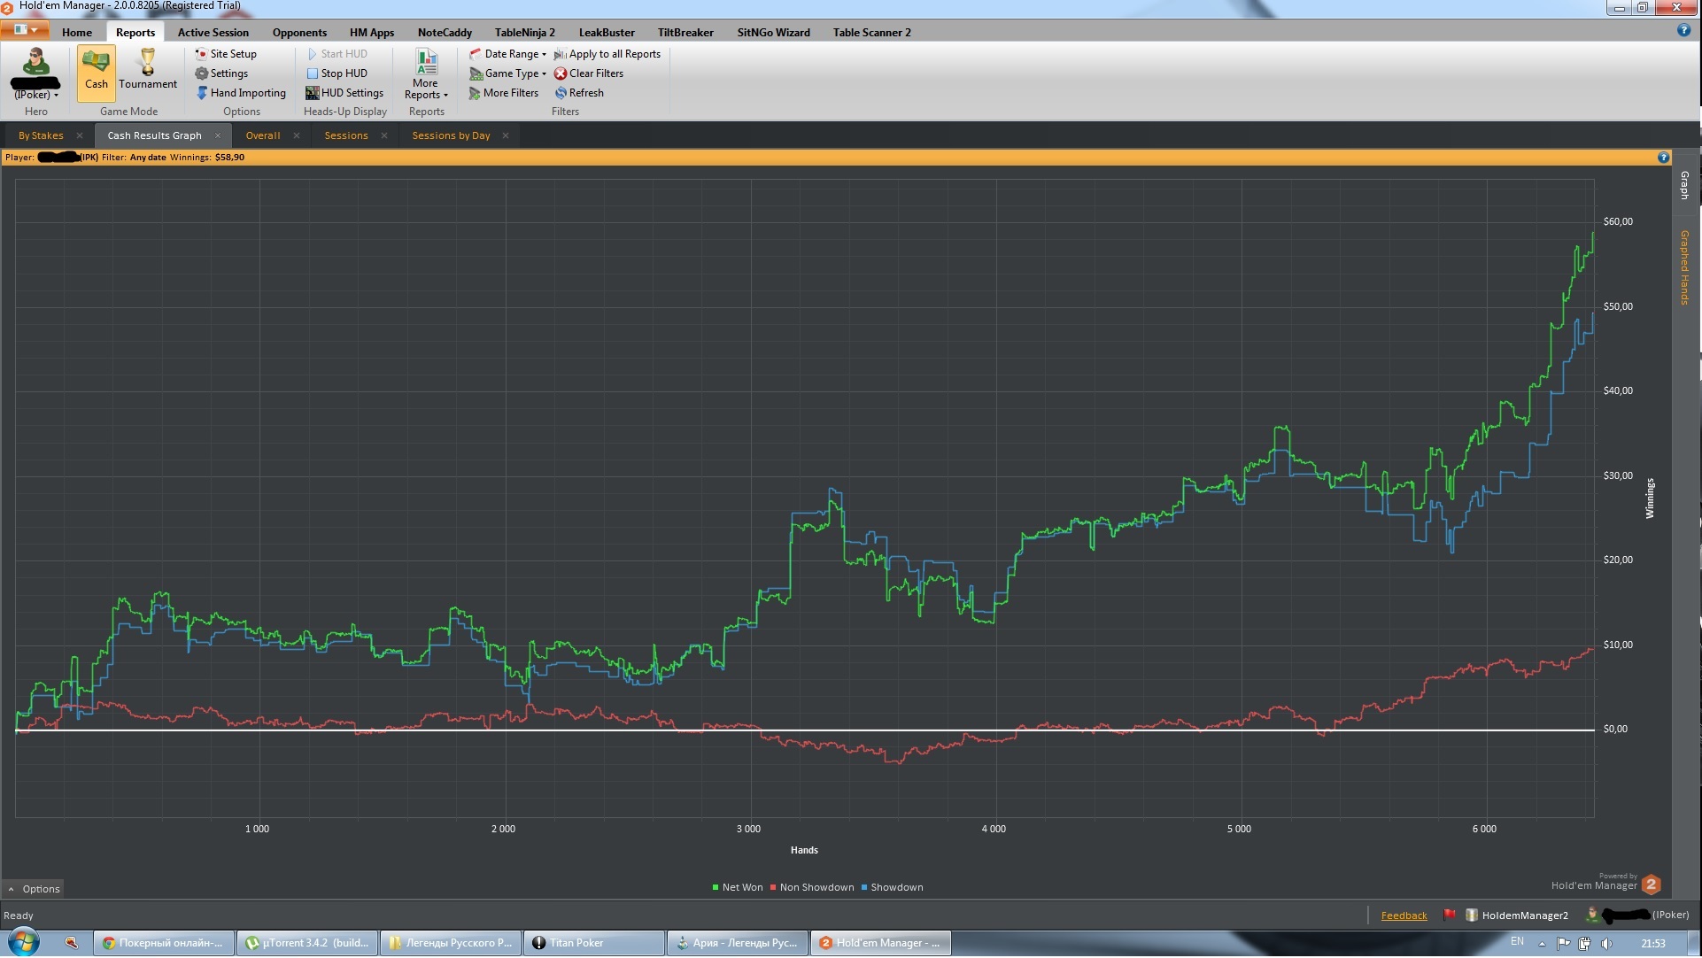Open Titan Poker in taskbar
Viewport: 1702px width, 958px height.
[593, 944]
